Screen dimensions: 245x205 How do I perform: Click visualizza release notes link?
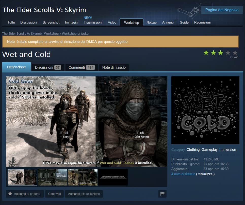[205, 174]
